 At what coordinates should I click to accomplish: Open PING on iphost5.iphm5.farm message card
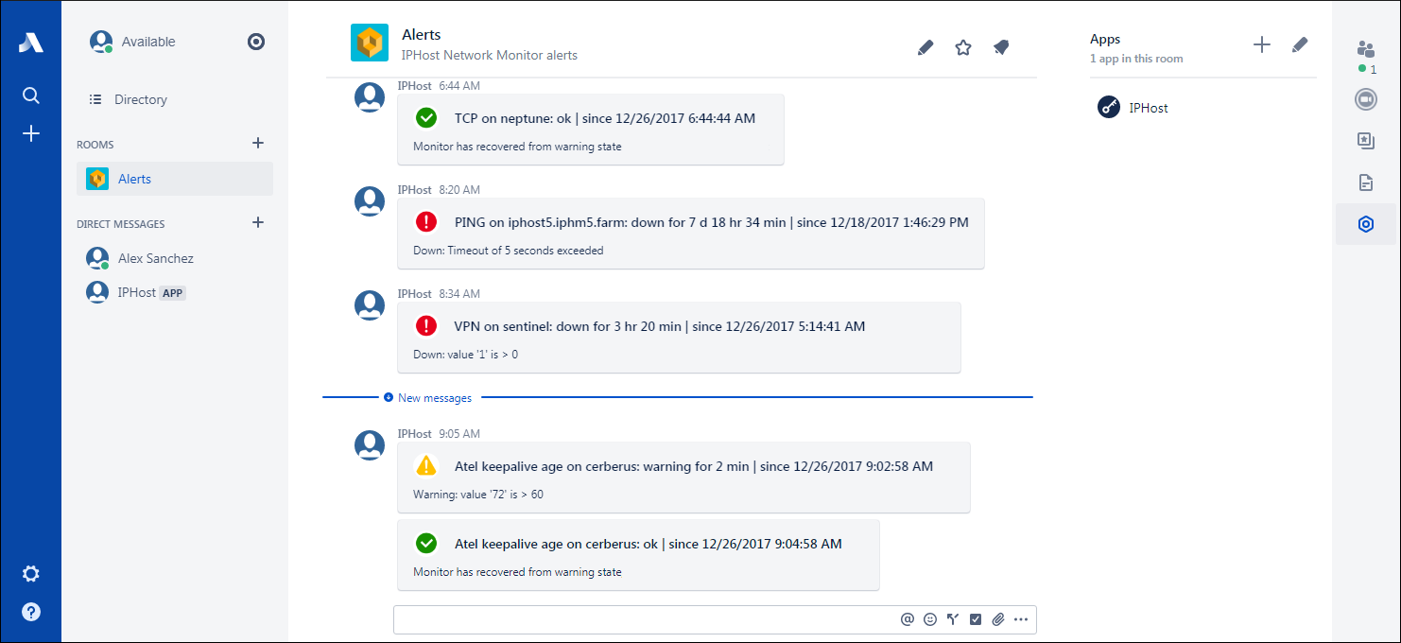691,234
